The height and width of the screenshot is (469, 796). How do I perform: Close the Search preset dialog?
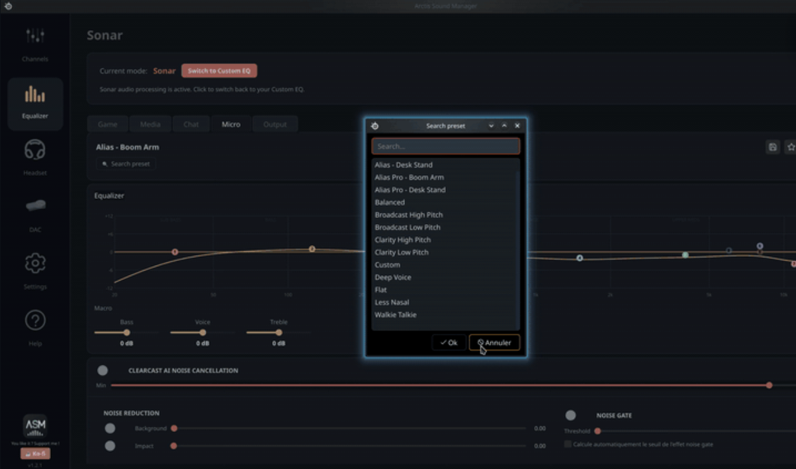517,126
